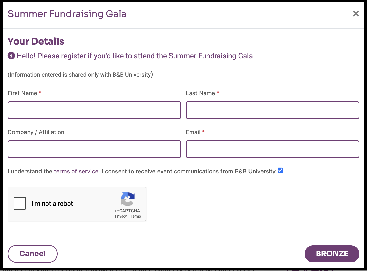
Task: Click the reCAPTCHA logo icon
Action: (128, 199)
